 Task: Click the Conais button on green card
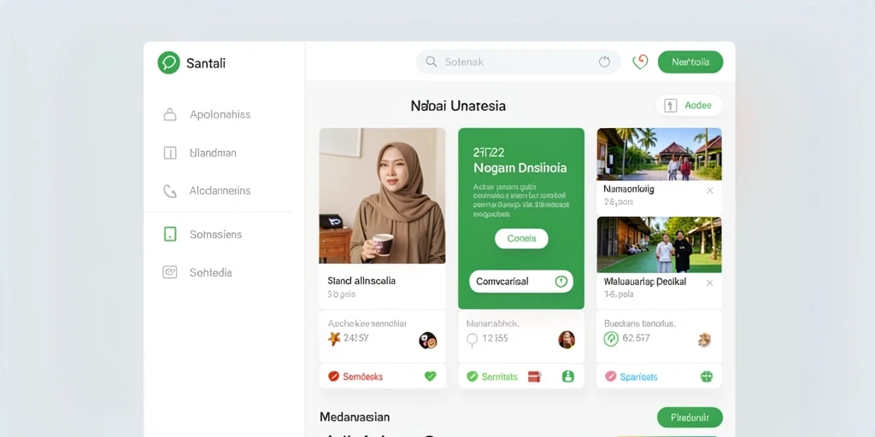[521, 239]
